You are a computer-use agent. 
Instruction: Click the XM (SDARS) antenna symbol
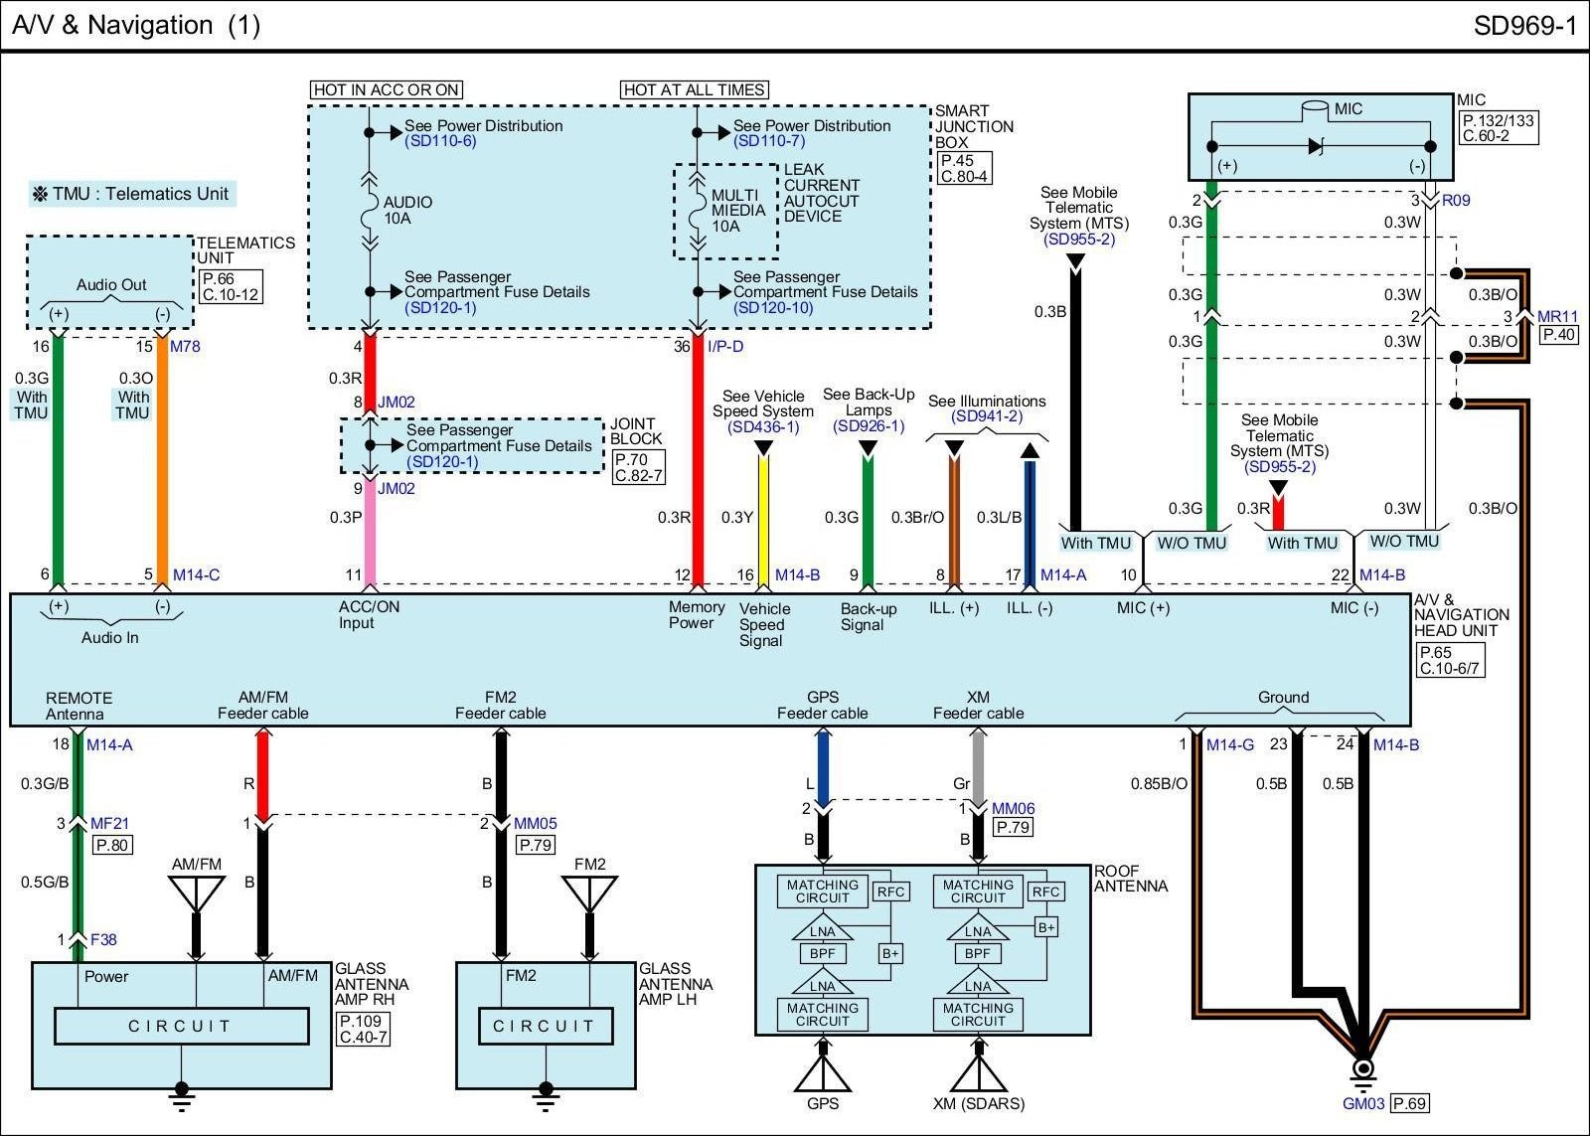[978, 1072]
